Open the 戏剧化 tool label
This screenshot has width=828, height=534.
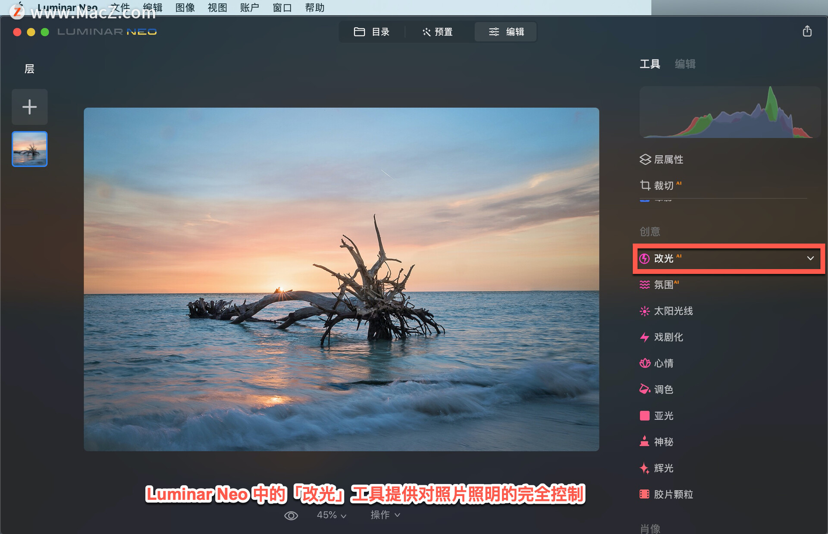click(x=668, y=337)
